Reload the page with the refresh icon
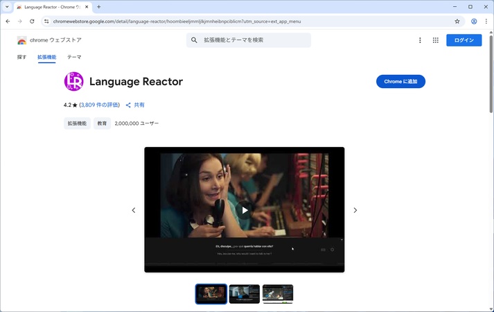 tap(32, 21)
